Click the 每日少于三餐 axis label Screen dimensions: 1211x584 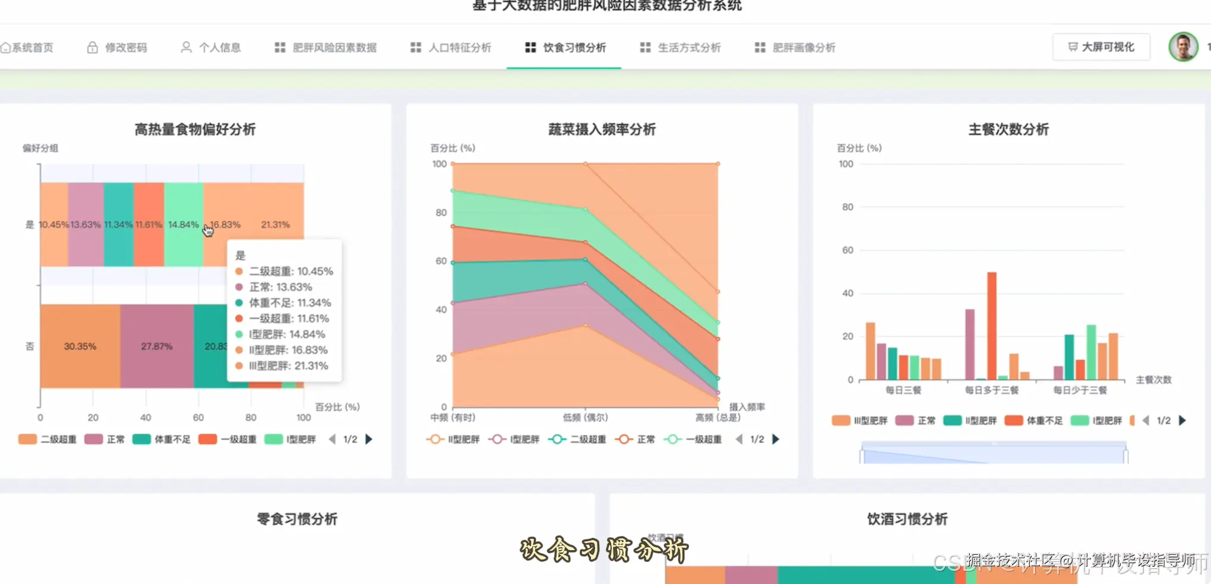[x=1080, y=390]
